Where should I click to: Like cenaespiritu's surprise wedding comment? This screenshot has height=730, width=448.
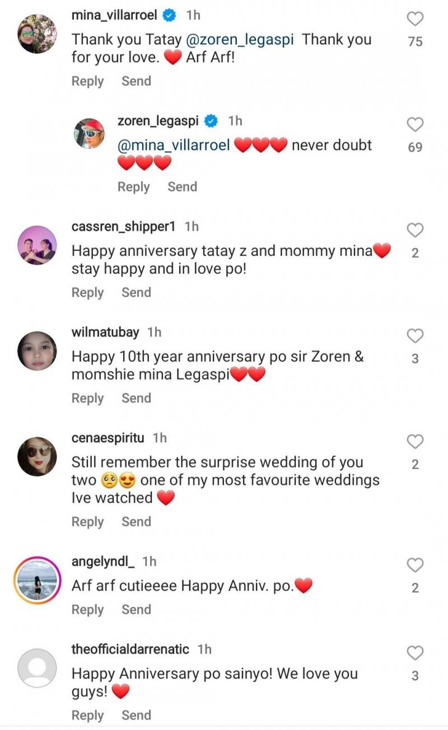[414, 442]
